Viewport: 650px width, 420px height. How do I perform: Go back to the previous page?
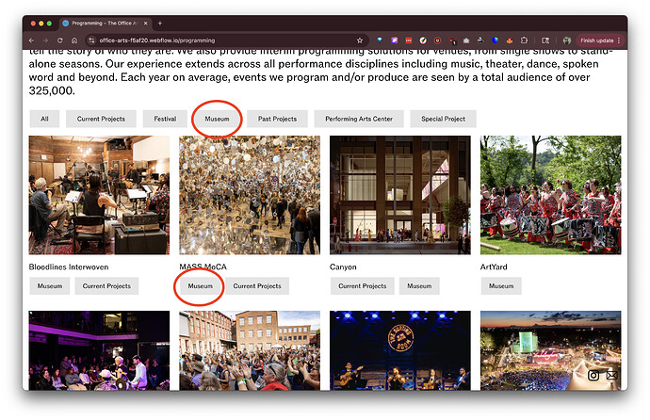31,40
